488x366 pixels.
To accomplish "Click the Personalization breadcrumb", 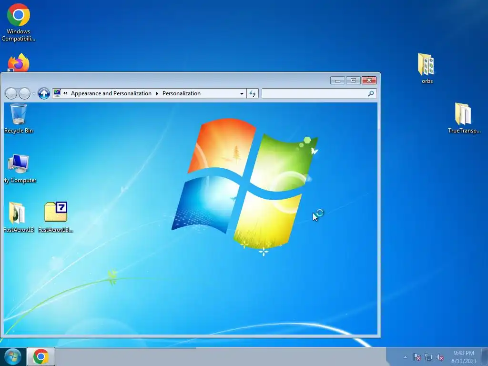I will [182, 93].
